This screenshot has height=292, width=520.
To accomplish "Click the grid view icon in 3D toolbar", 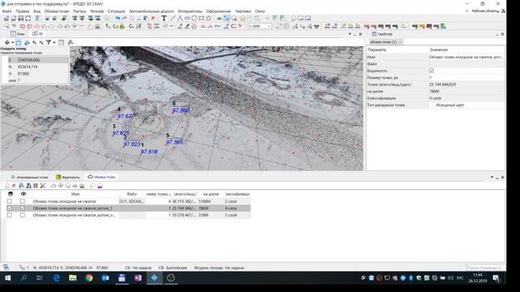I will click(62, 42).
